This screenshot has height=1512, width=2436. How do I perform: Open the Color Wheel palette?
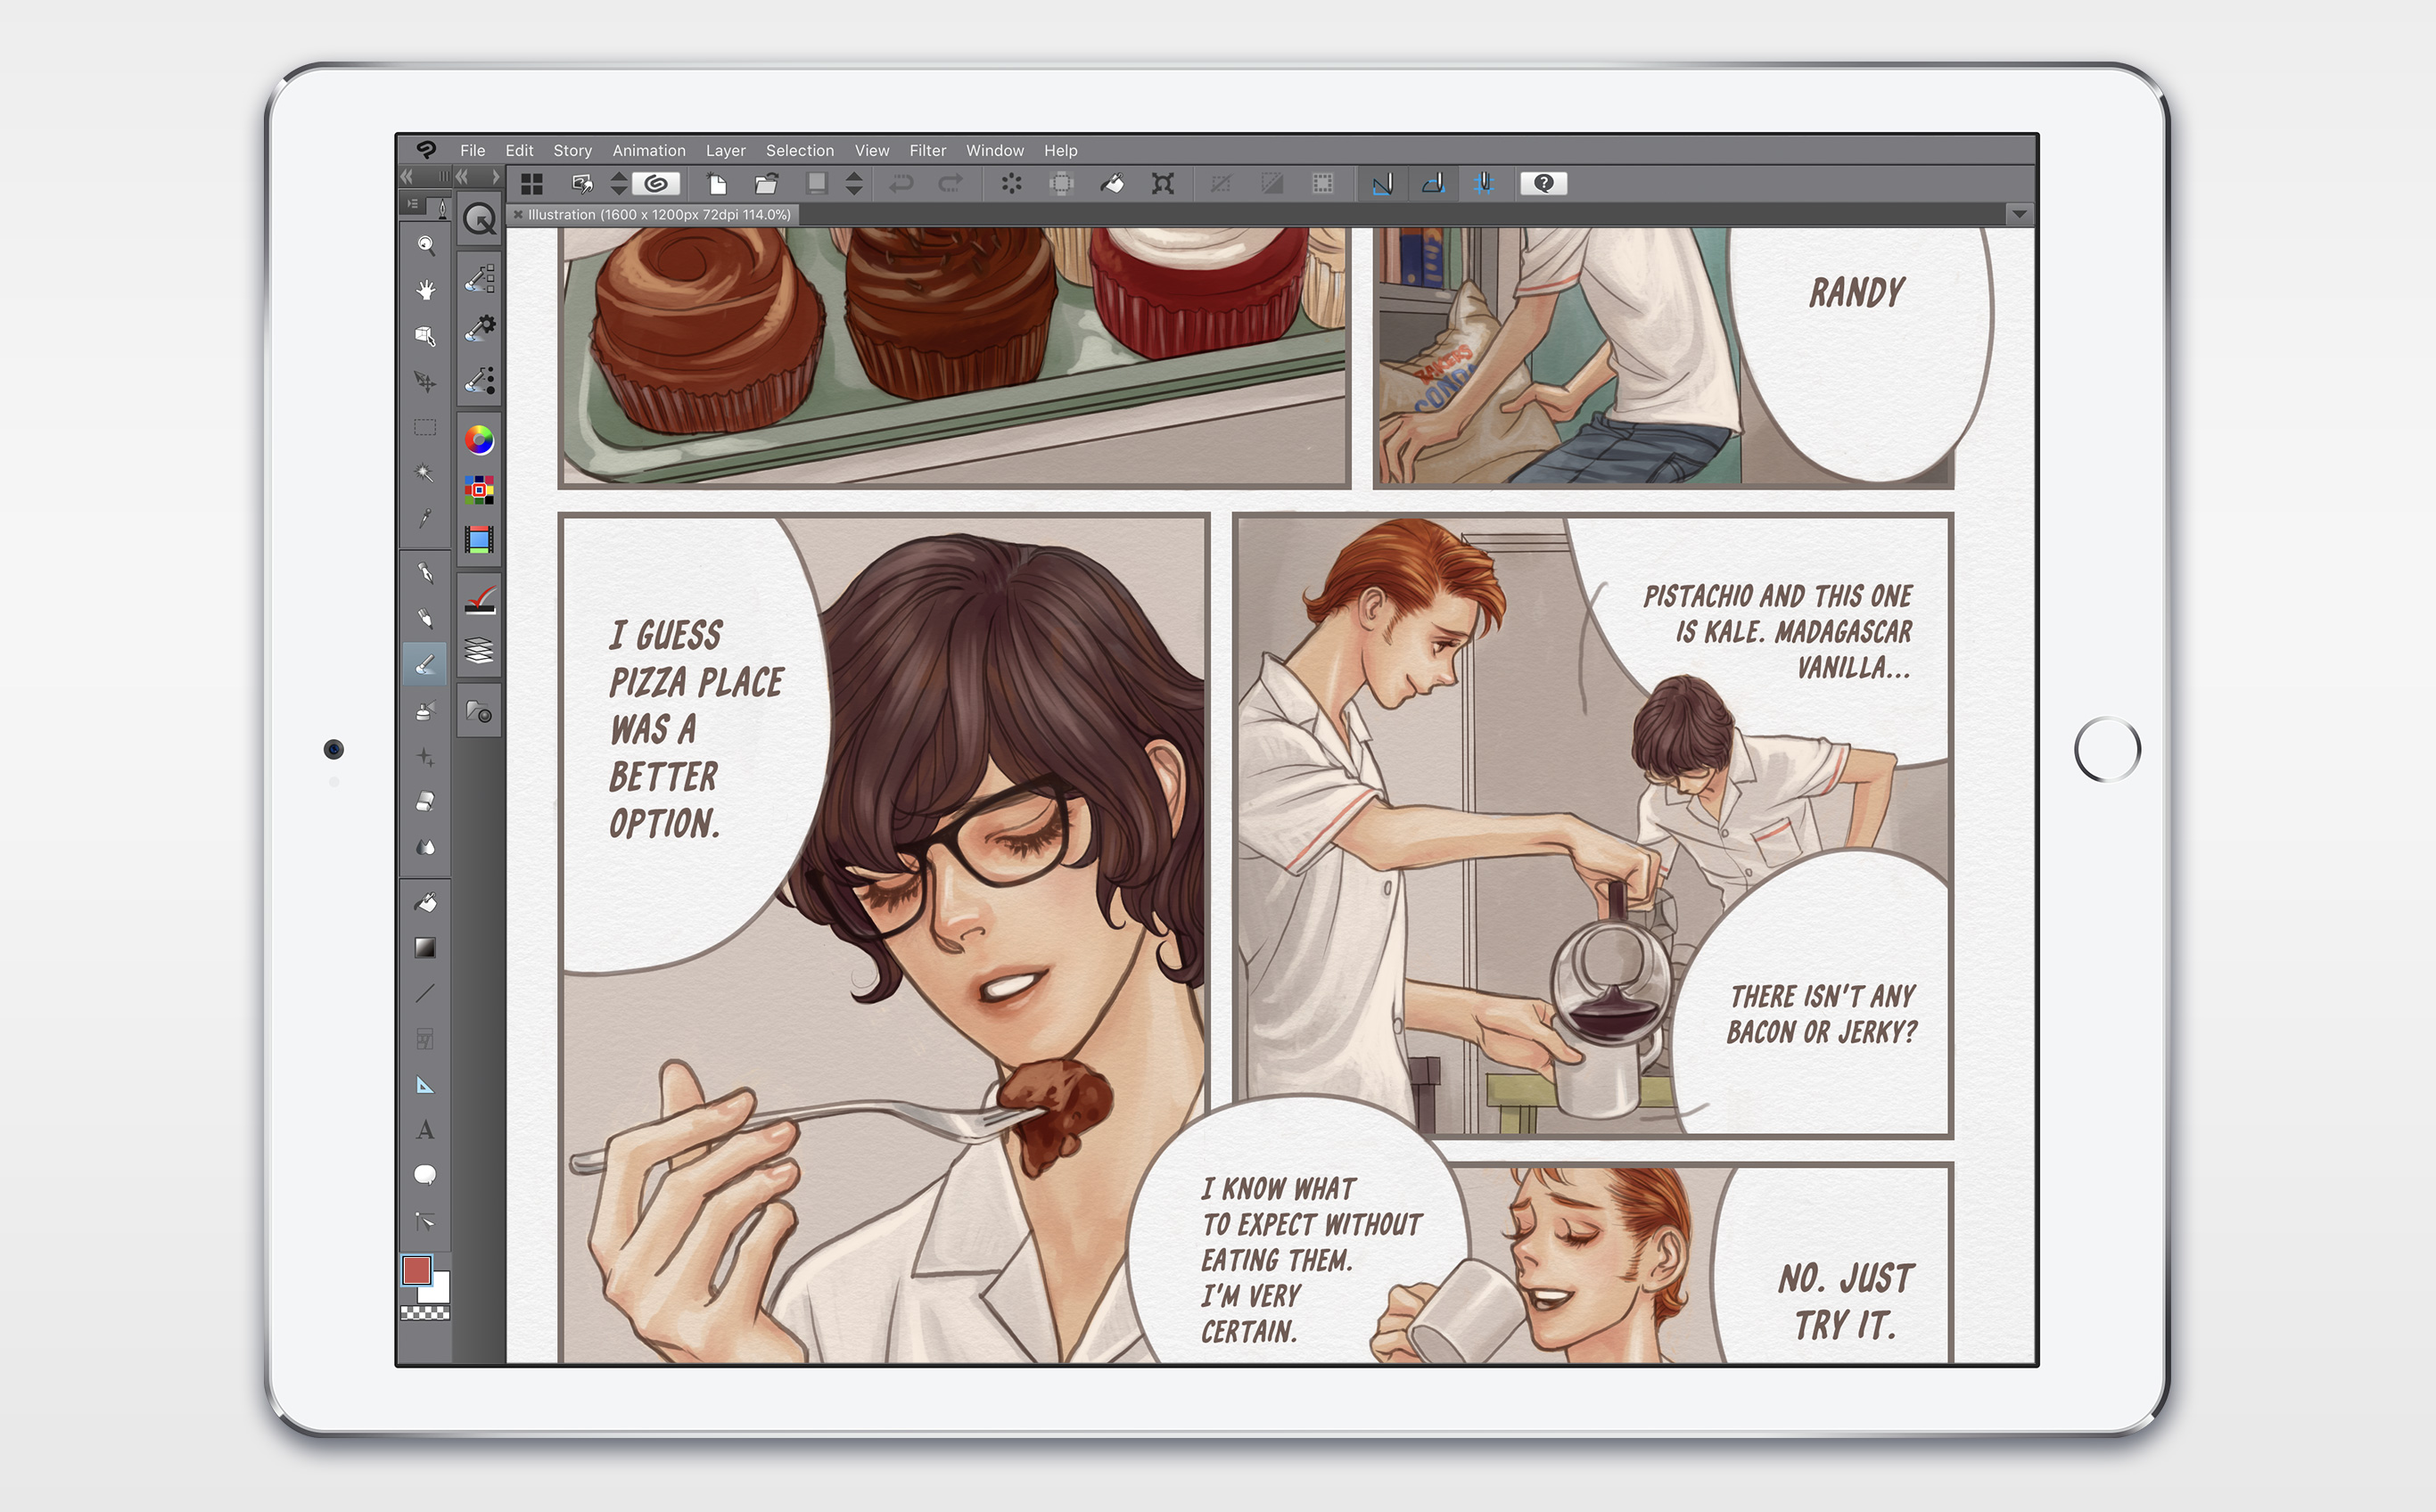click(479, 439)
